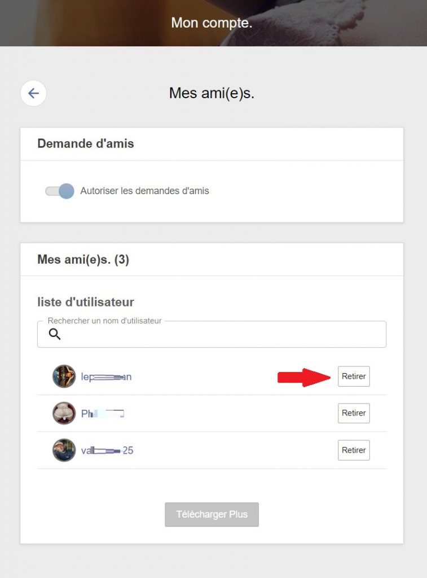
Task: Open the first friend's username link
Action: coord(106,376)
